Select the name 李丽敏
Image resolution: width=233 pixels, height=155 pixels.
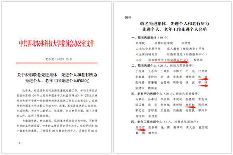pos(140,77)
